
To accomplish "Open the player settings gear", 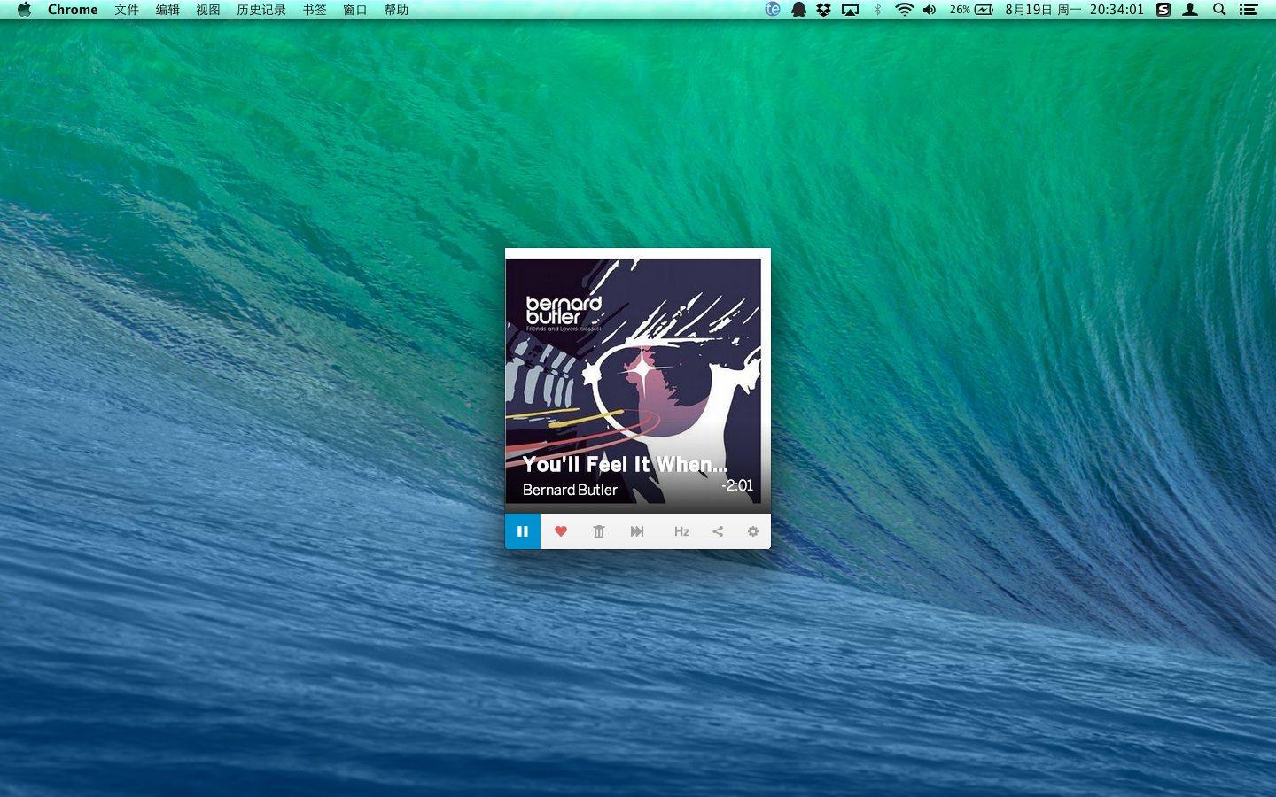I will [753, 531].
